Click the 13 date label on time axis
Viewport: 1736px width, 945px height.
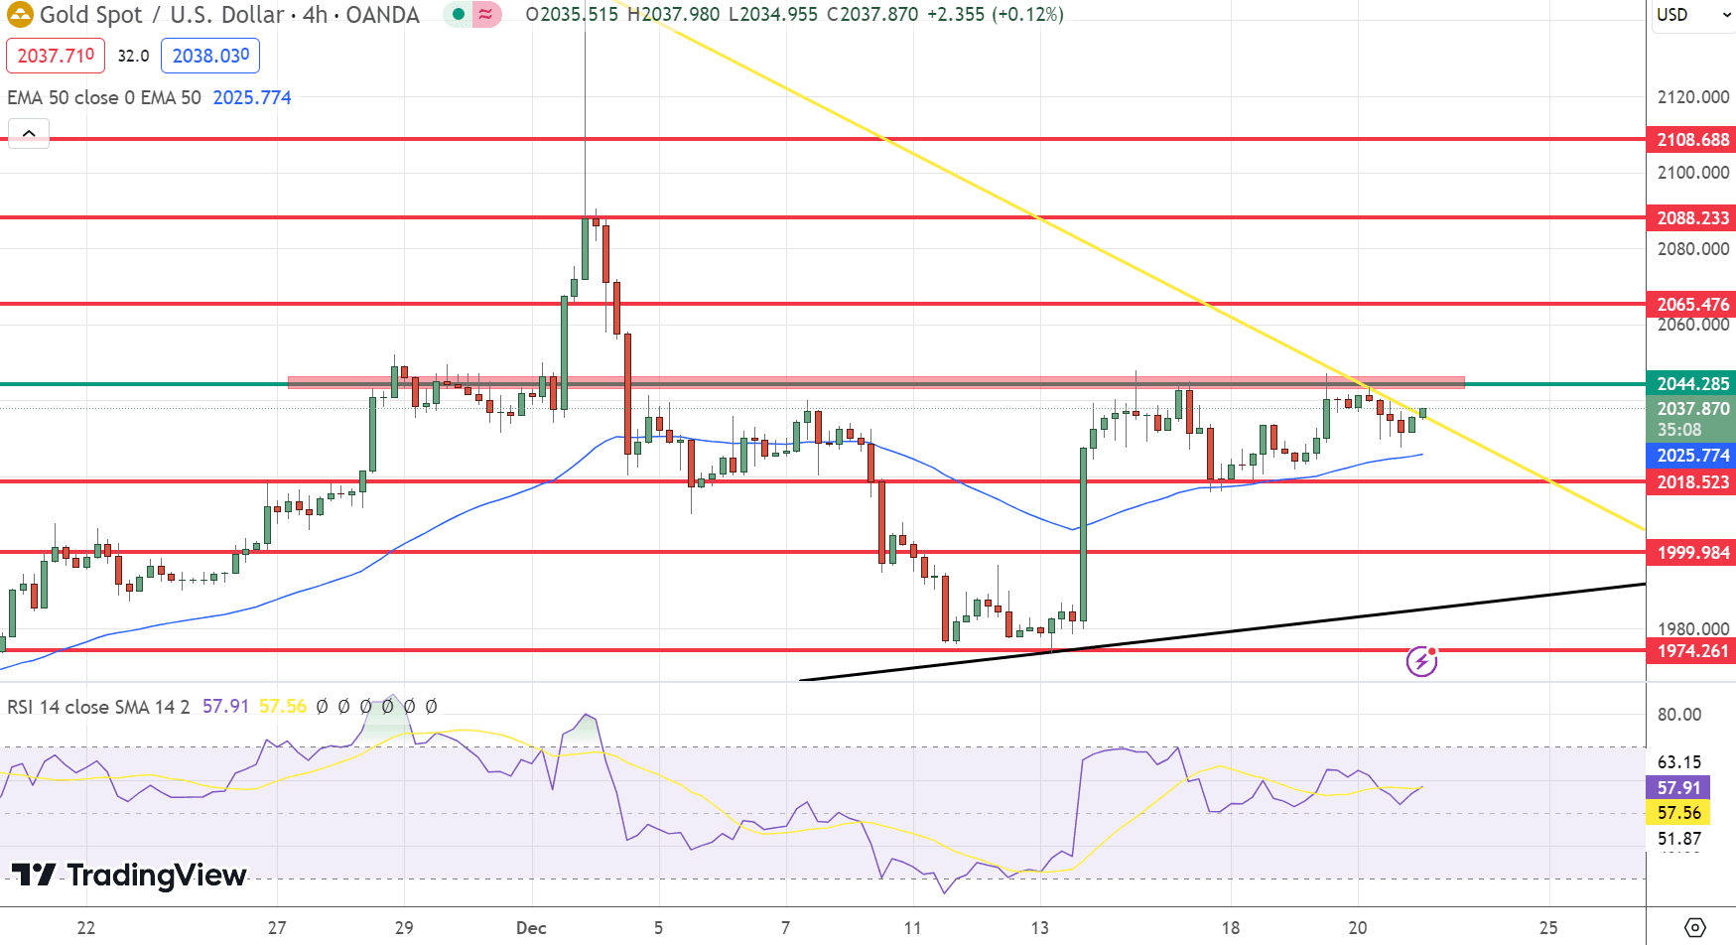point(1039,928)
